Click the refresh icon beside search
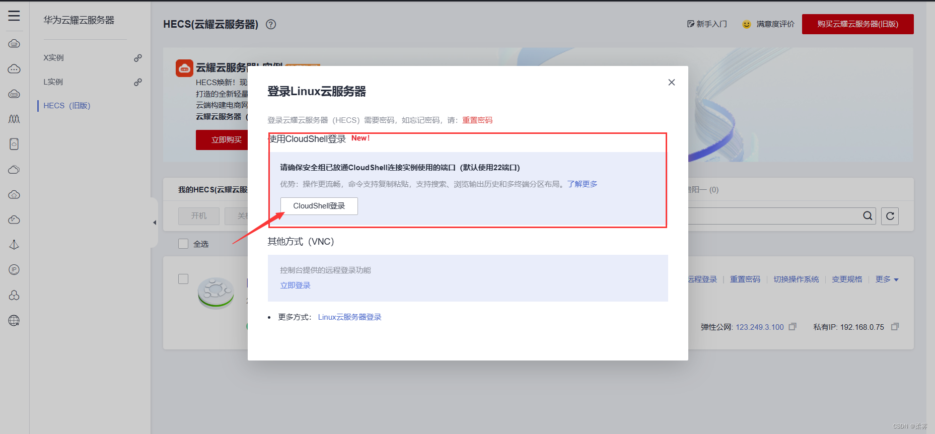Image resolution: width=935 pixels, height=434 pixels. [x=890, y=216]
